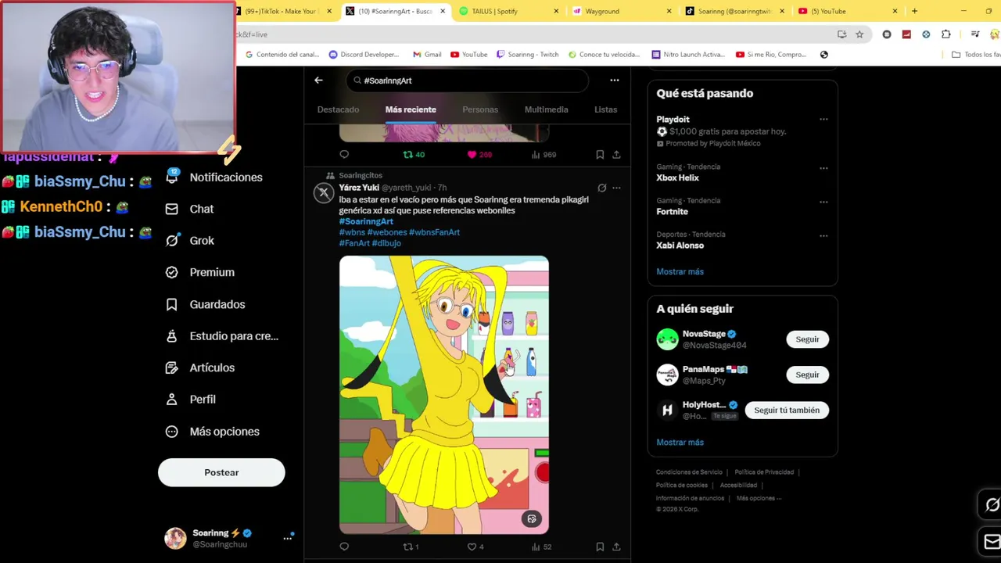This screenshot has width=1001, height=563.
Task: Open the #dibujo hashtag link
Action: coord(386,243)
